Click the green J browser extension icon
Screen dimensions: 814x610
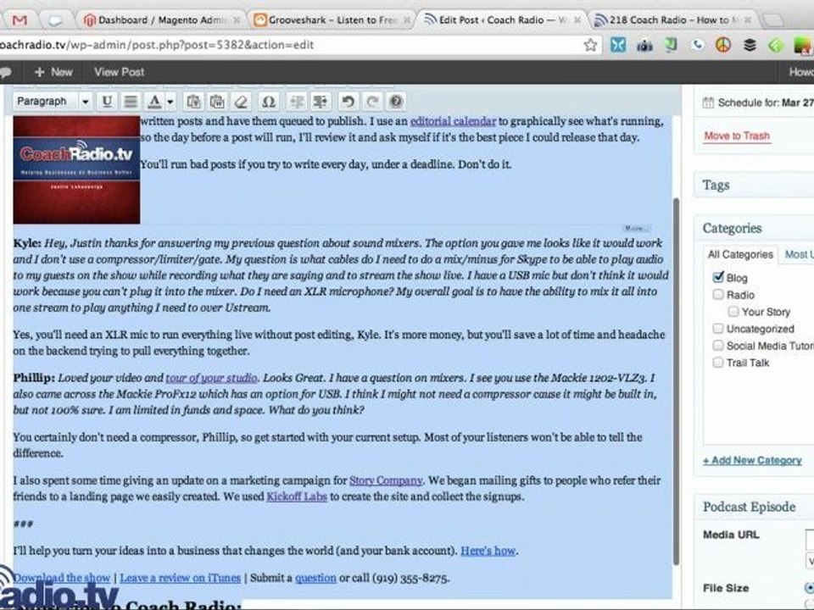click(x=672, y=45)
